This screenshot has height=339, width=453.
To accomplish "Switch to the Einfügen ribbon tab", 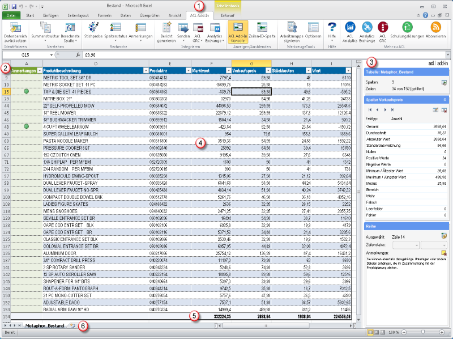I will (50, 15).
